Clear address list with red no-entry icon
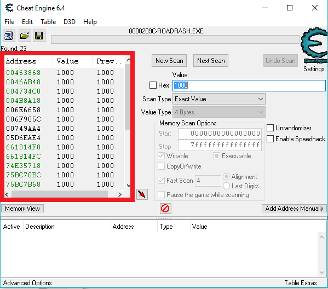Image resolution: width=328 pixels, height=289 pixels. click(165, 209)
